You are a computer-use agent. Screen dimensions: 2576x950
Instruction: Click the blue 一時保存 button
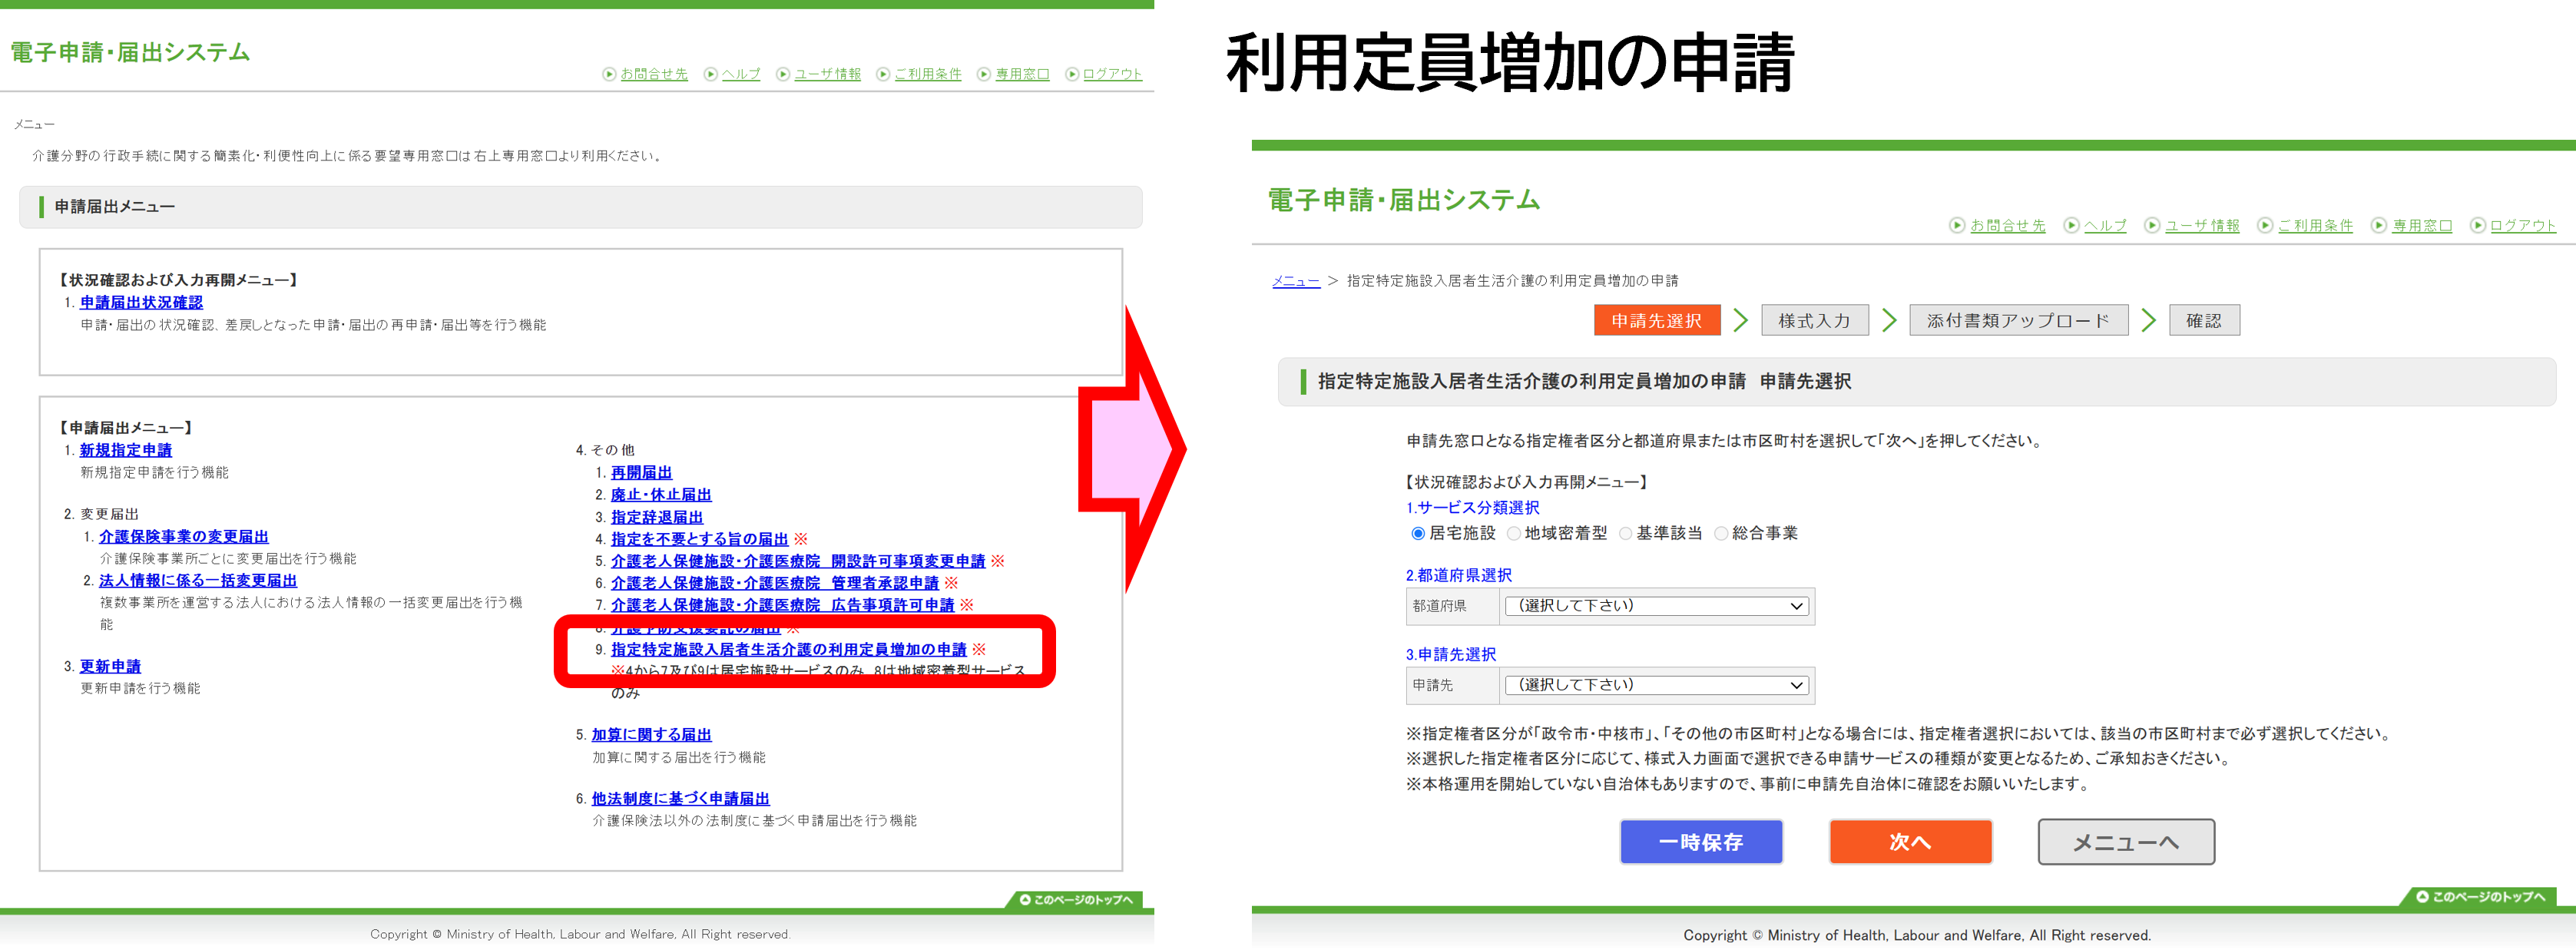pos(1701,842)
